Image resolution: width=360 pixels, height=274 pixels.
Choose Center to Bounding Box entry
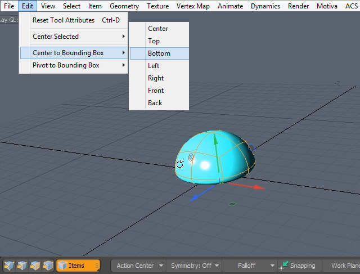pos(74,53)
